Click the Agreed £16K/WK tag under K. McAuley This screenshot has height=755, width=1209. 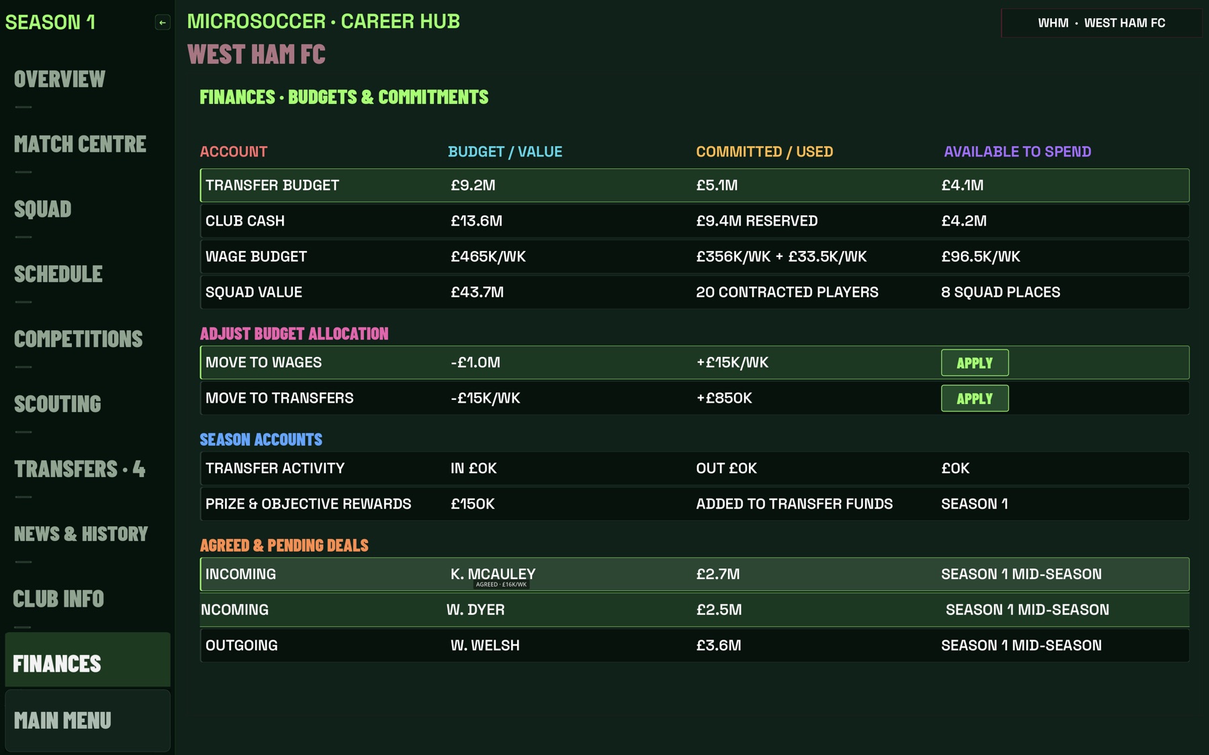[x=501, y=585]
